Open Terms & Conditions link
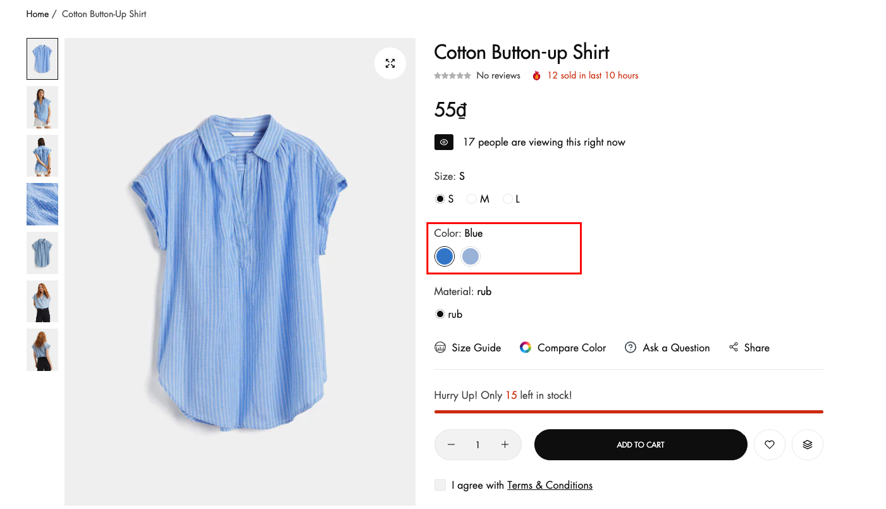This screenshot has width=886, height=509. (550, 485)
